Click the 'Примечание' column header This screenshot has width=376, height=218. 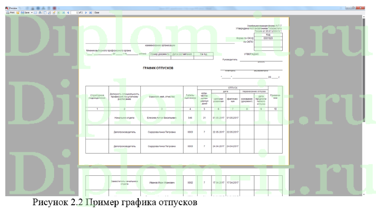click(275, 97)
